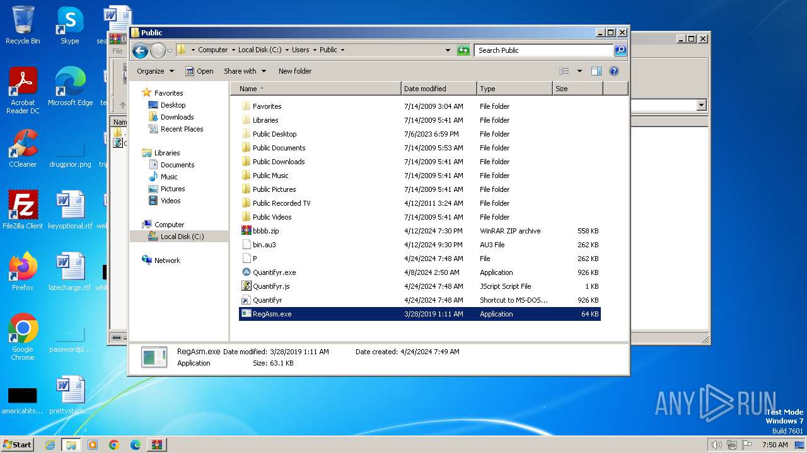
Task: Click the search magnifier icon
Action: (x=620, y=50)
